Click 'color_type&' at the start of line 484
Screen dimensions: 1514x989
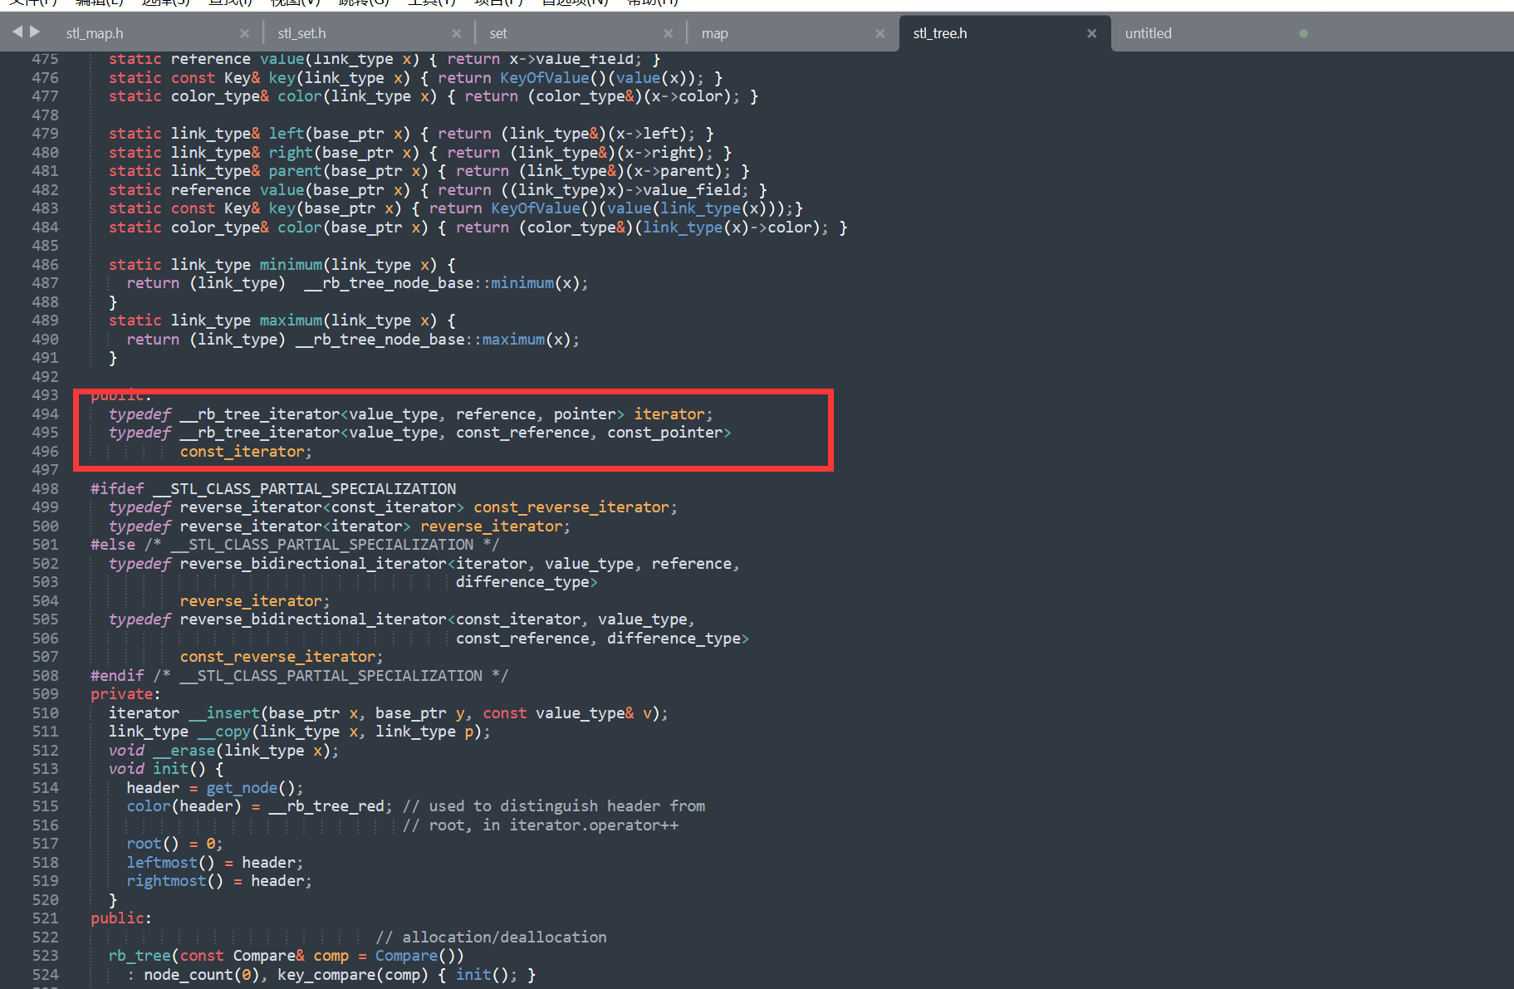pyautogui.click(x=220, y=228)
